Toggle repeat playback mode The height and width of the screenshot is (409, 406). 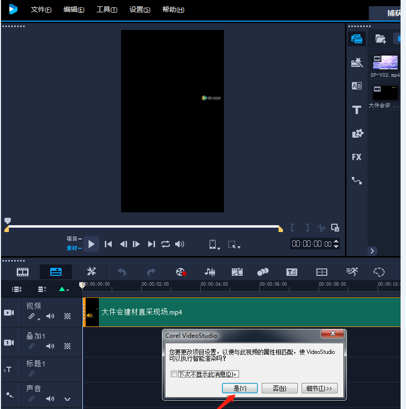point(165,244)
